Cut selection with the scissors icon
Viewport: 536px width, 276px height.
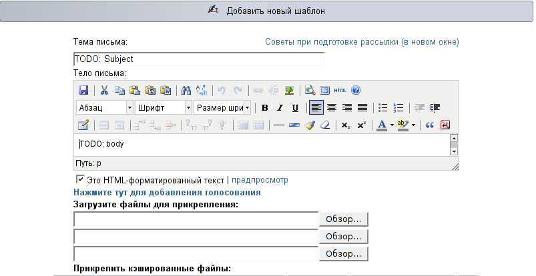pos(104,90)
